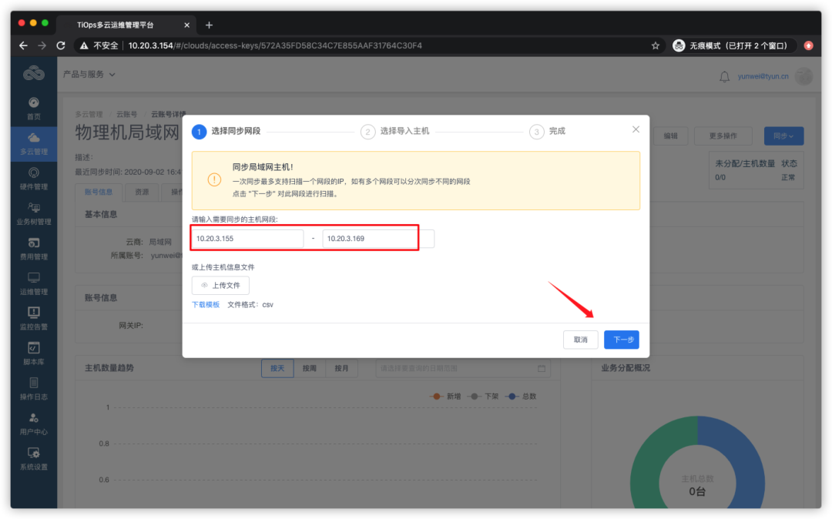This screenshot has width=832, height=519.
Task: Click the 下一步 button in the dialog
Action: [x=621, y=340]
